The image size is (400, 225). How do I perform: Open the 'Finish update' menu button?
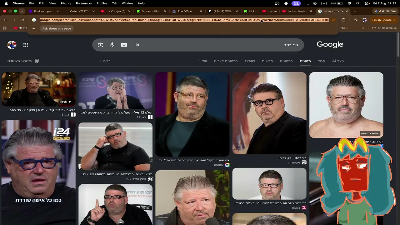tap(384, 20)
